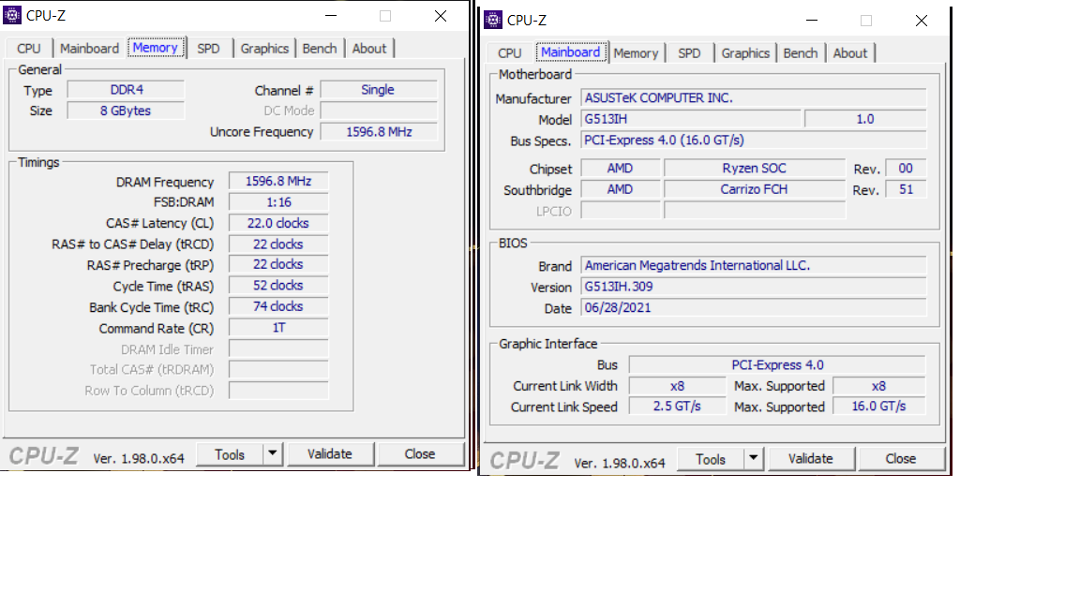Click Graphic Interface Bus PCI-Express 4.0
1080x607 pixels.
tap(777, 364)
